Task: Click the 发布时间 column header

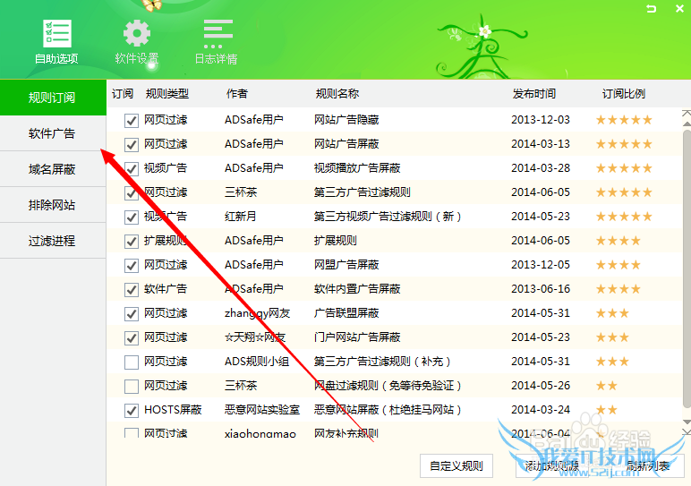Action: pyautogui.click(x=534, y=94)
